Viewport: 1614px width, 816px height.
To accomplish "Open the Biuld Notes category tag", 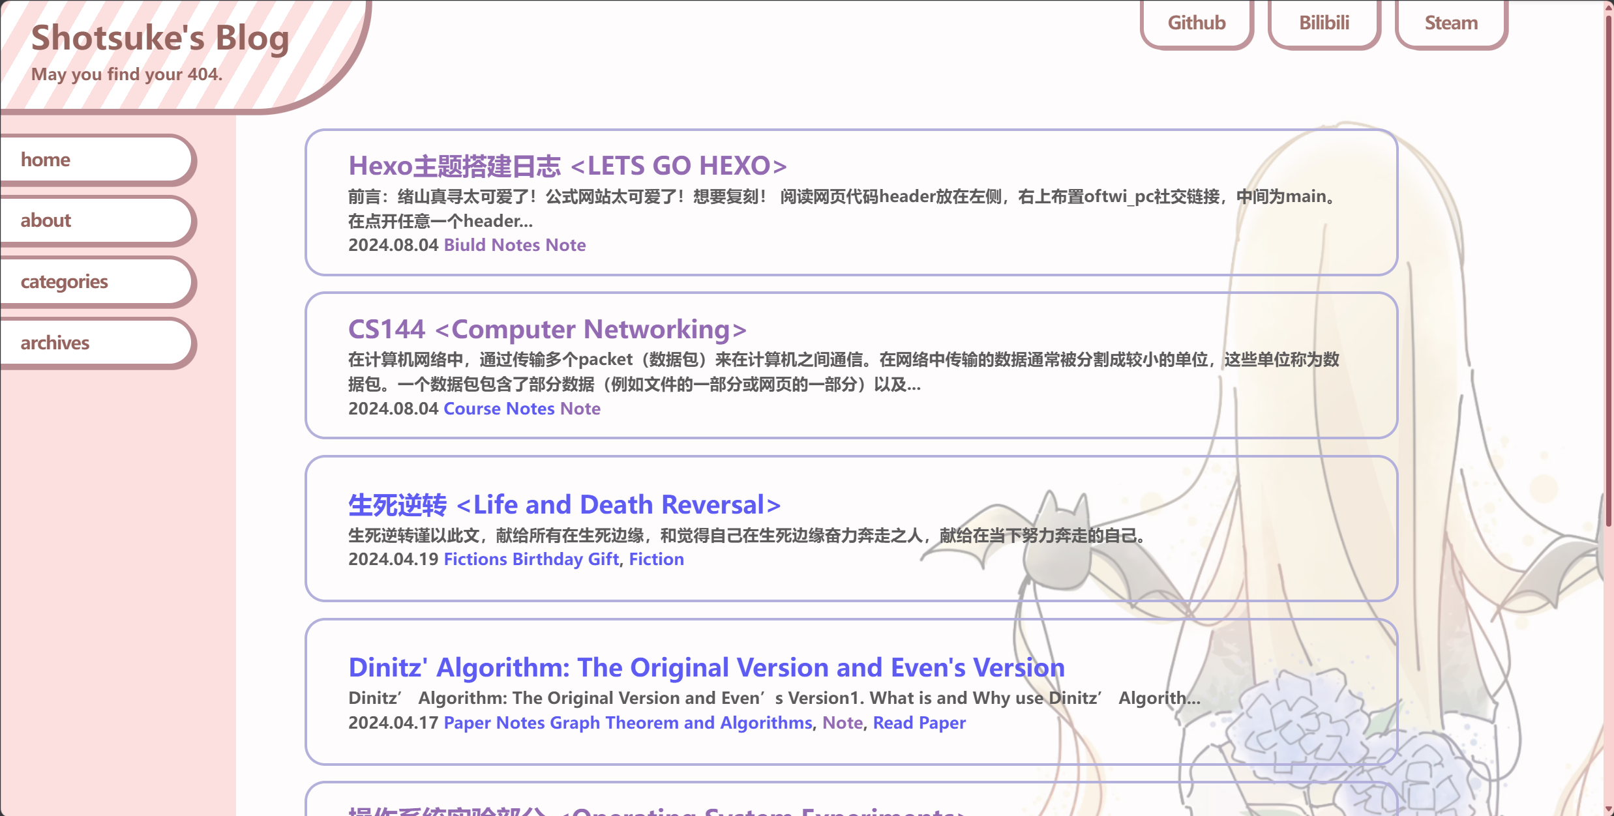I will pyautogui.click(x=515, y=244).
